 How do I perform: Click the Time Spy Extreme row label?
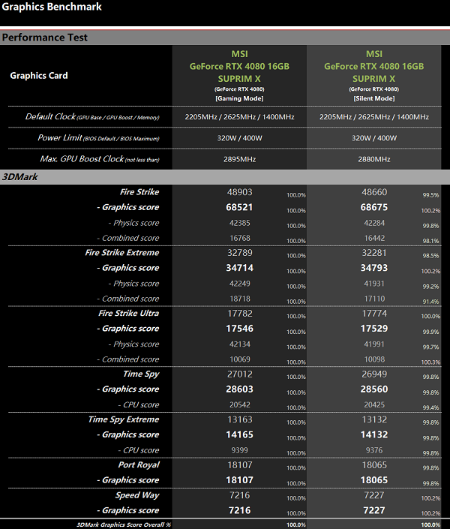(x=124, y=419)
